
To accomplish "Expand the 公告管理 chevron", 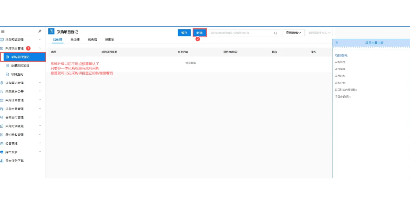I will pyautogui.click(x=40, y=143).
